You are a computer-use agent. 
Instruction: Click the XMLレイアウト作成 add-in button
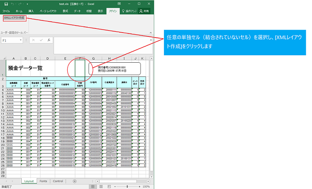pyautogui.click(x=14, y=18)
